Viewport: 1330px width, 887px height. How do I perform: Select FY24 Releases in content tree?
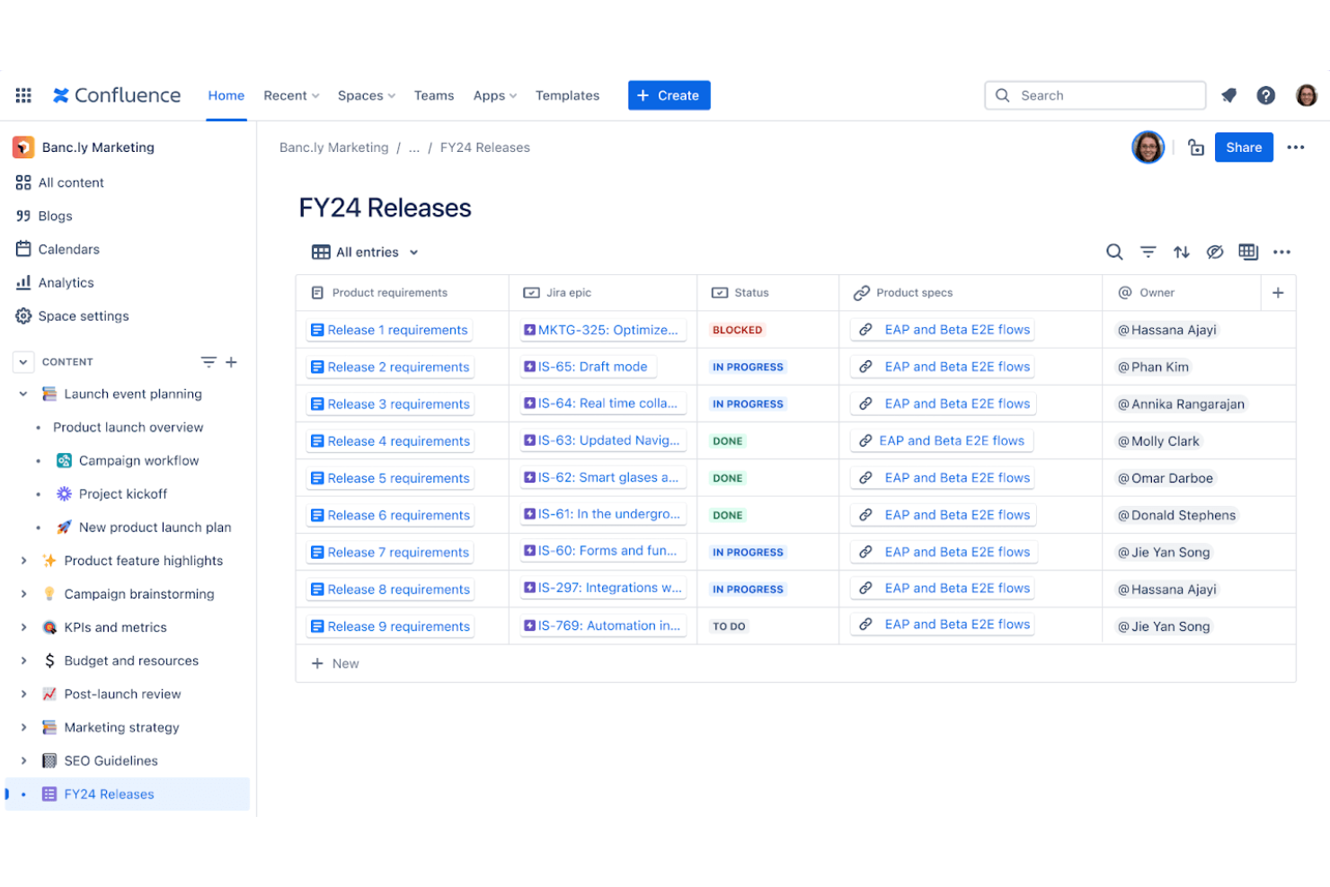(x=128, y=794)
